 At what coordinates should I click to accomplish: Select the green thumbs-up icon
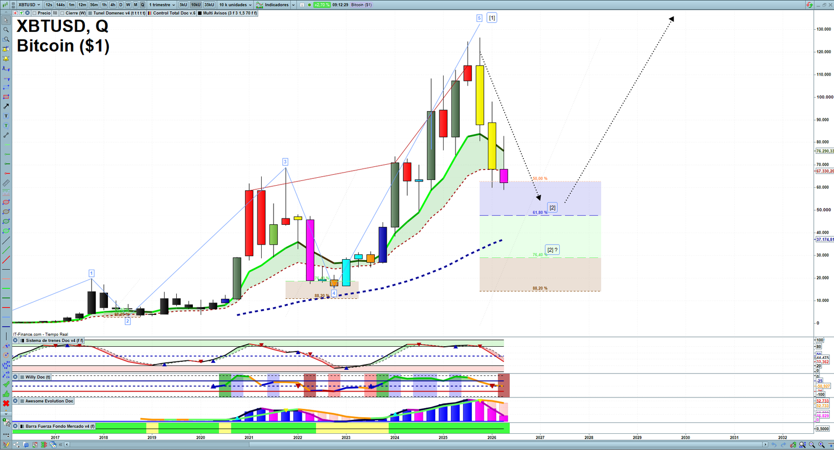coord(6,394)
